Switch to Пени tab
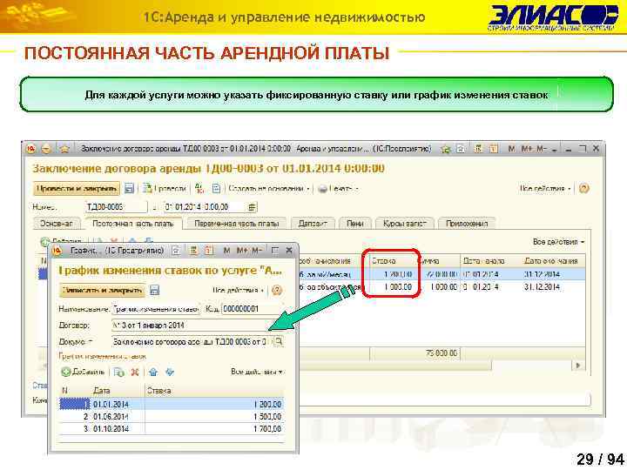The width and height of the screenshot is (627, 470). pyautogui.click(x=354, y=224)
